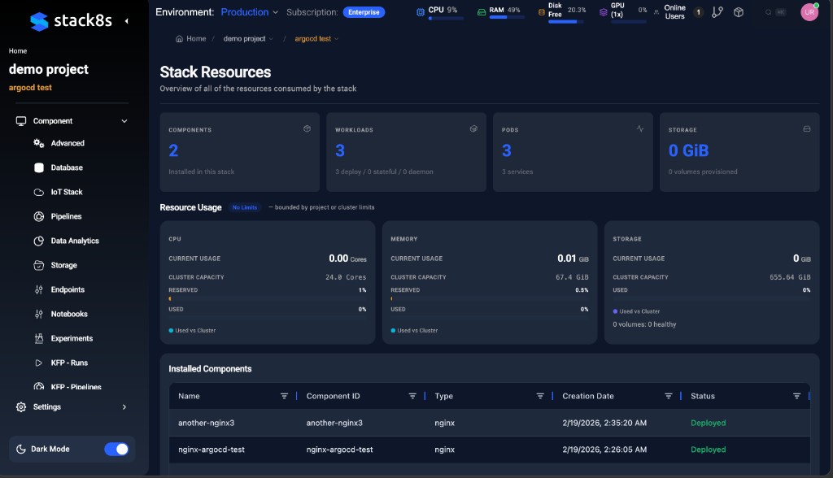The height and width of the screenshot is (478, 833).
Task: Click the Components card cube icon
Action: coord(307,128)
